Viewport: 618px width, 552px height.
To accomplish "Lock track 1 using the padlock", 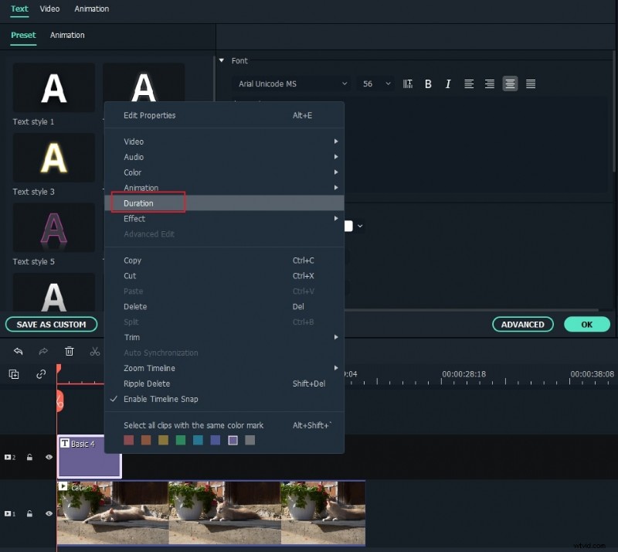I will pos(29,513).
